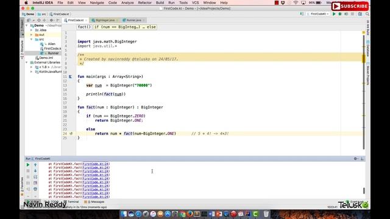Expand KotlinJavaRuntime library node
Viewport: 390px width, 219px height.
(x=32, y=72)
